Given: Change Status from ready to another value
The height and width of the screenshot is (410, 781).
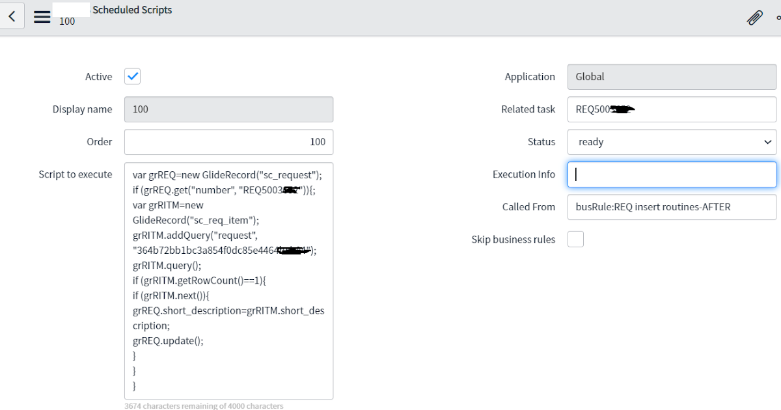Looking at the screenshot, I should click(x=670, y=141).
